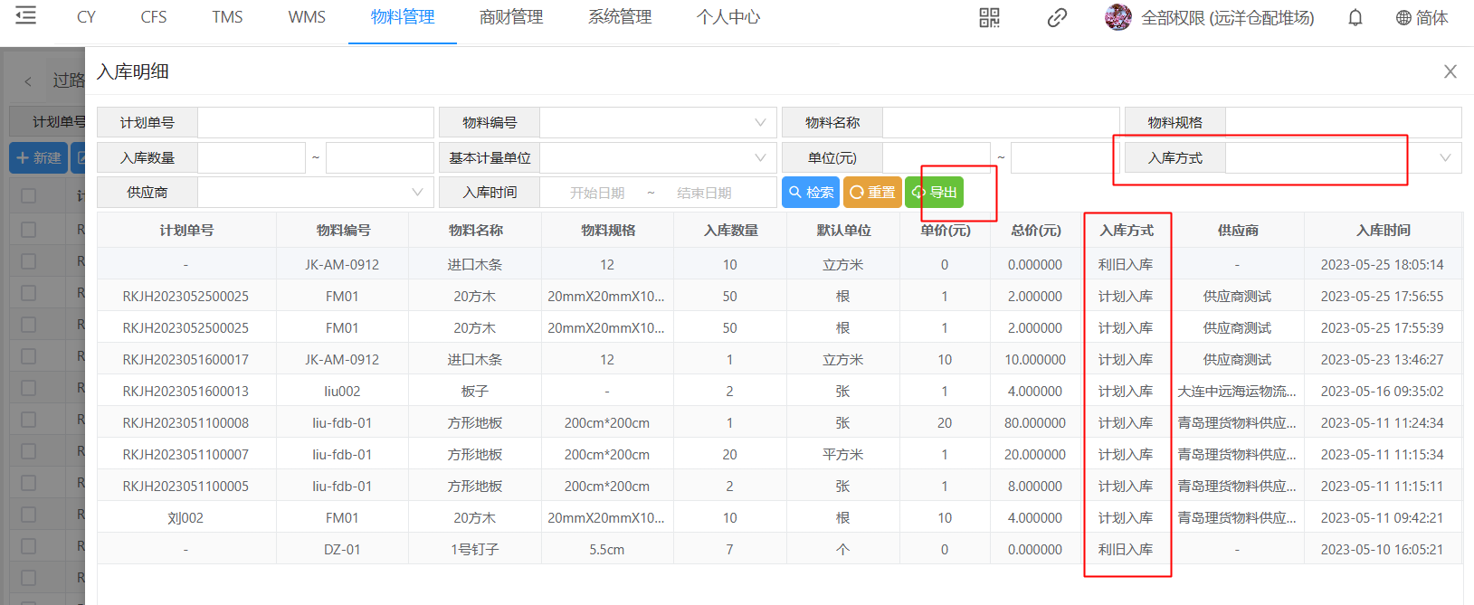The image size is (1474, 605).
Task: Click the 计划单号 input field
Action: click(x=315, y=123)
